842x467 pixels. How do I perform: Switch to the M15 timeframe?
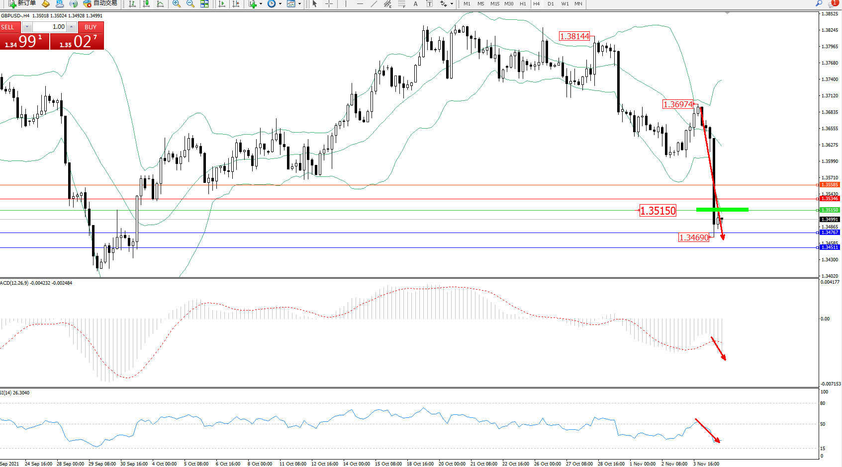click(x=494, y=3)
